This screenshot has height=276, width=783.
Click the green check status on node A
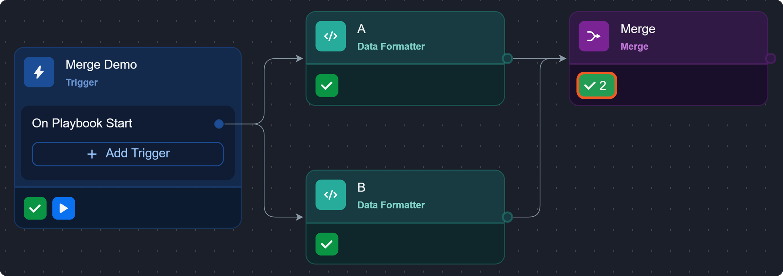click(327, 85)
